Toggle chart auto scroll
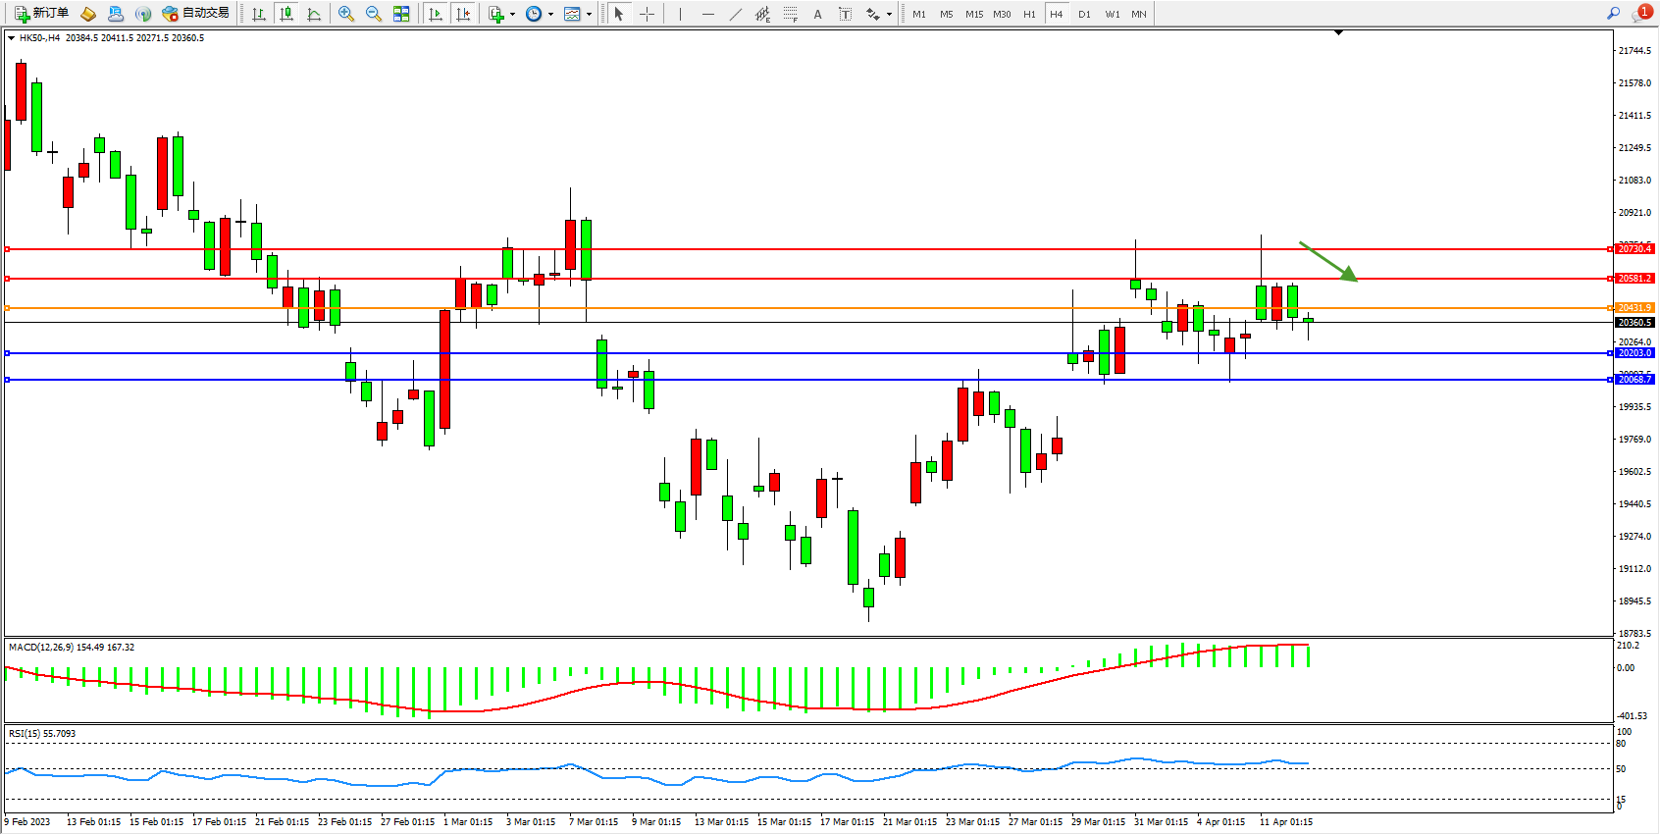 (436, 14)
